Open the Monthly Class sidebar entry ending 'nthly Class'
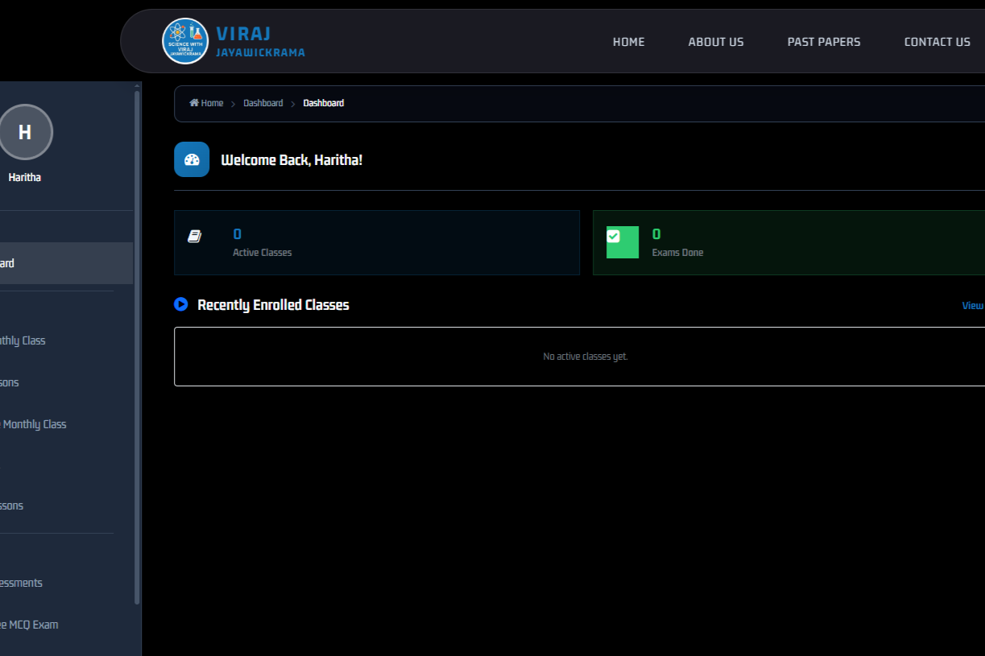The width and height of the screenshot is (985, 656). 23,340
